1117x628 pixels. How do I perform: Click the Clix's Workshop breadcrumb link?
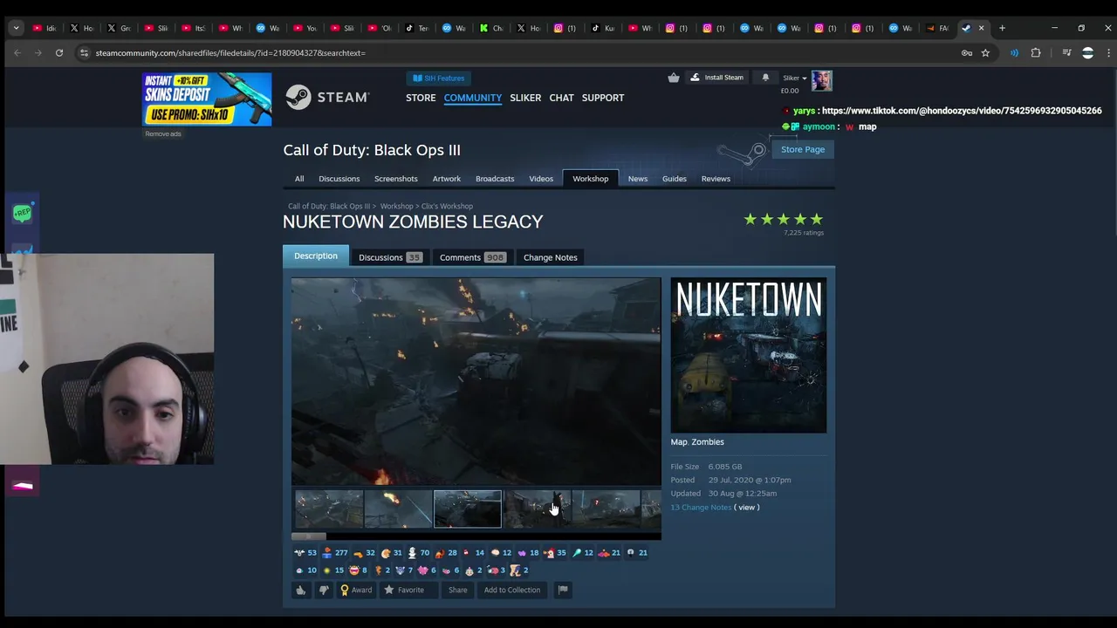447,207
